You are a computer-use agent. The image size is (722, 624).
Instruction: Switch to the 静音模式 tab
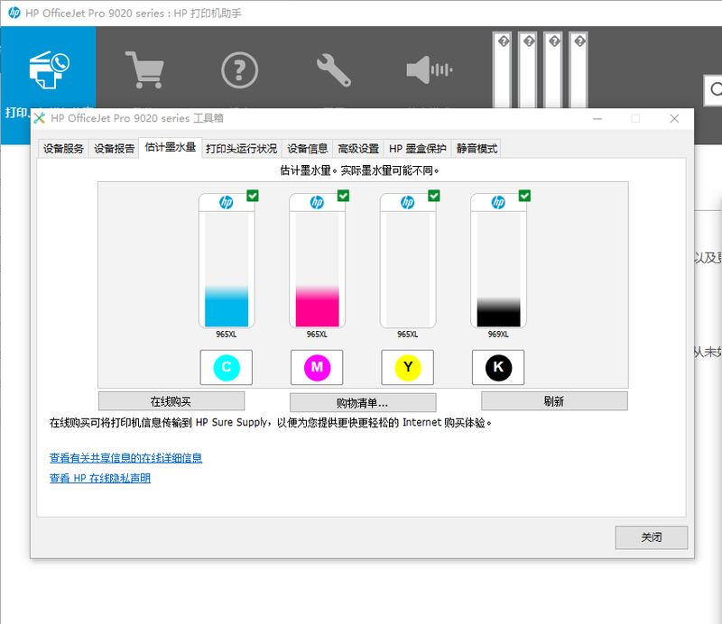[476, 148]
